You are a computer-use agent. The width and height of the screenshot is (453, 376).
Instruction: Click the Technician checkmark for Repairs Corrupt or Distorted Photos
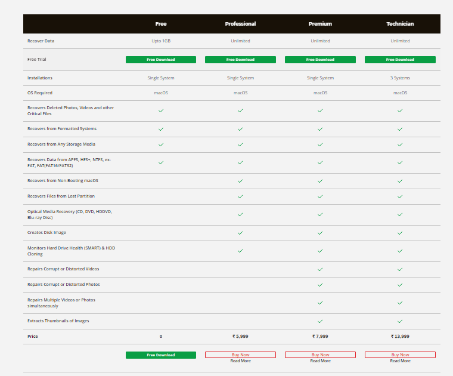coord(400,285)
